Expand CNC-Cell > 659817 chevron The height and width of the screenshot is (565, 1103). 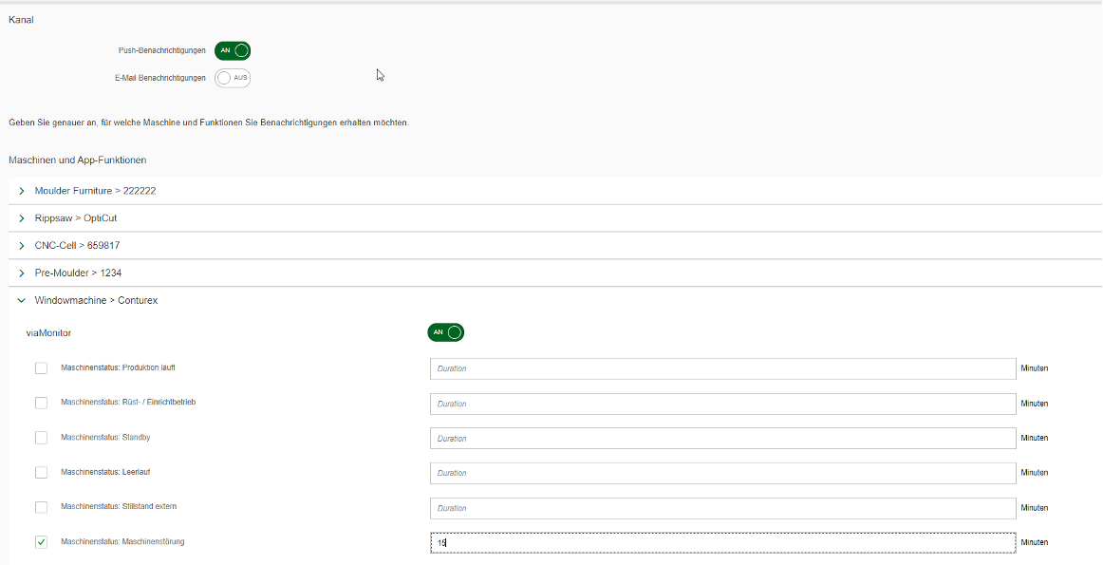click(22, 246)
